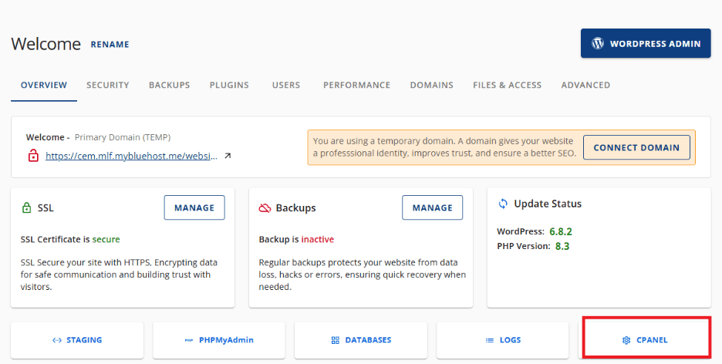Screen dimensions: 722x364
Task: Click the Rename link next to Welcome
Action: click(x=110, y=45)
